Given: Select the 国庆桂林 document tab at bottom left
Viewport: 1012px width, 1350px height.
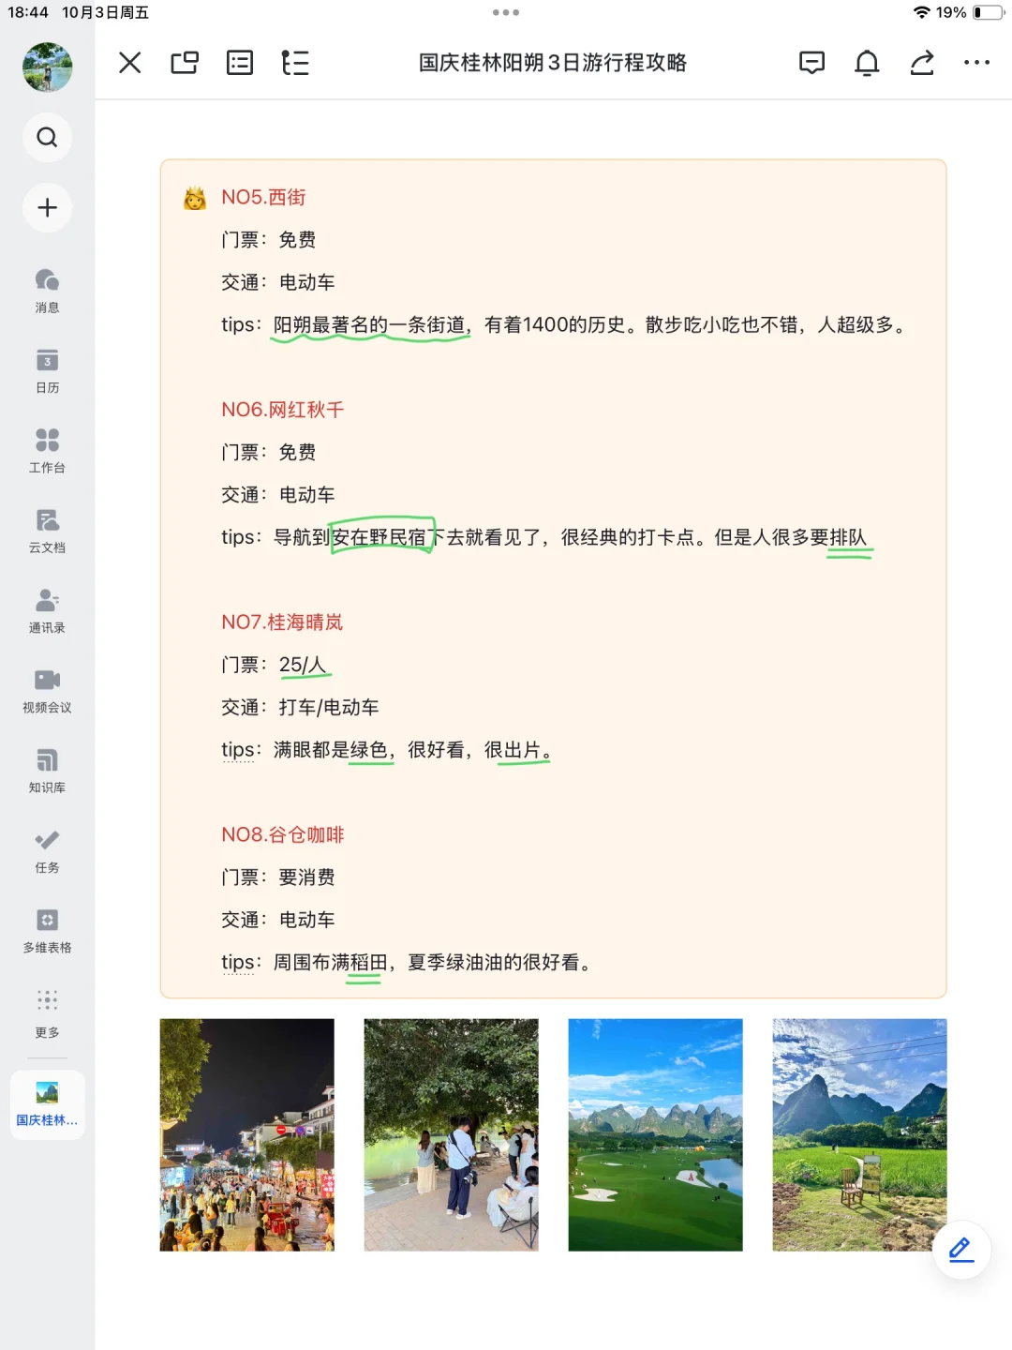Looking at the screenshot, I should coord(47,1103).
